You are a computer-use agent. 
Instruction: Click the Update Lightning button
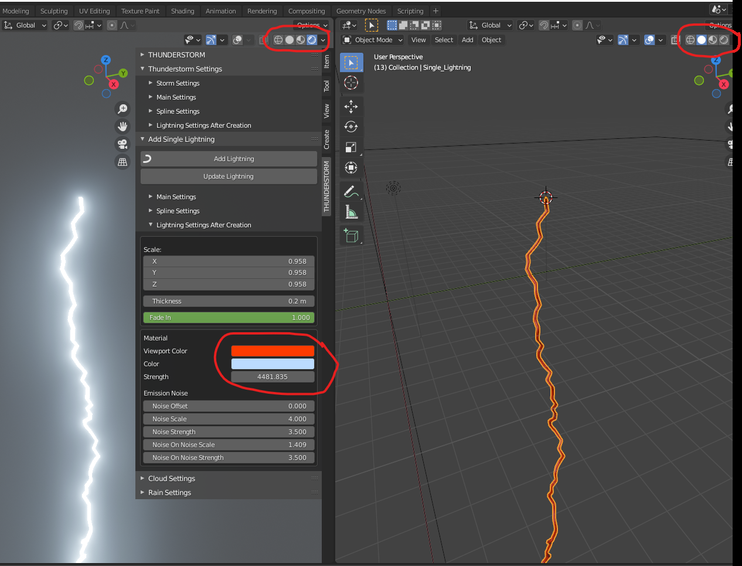click(228, 176)
